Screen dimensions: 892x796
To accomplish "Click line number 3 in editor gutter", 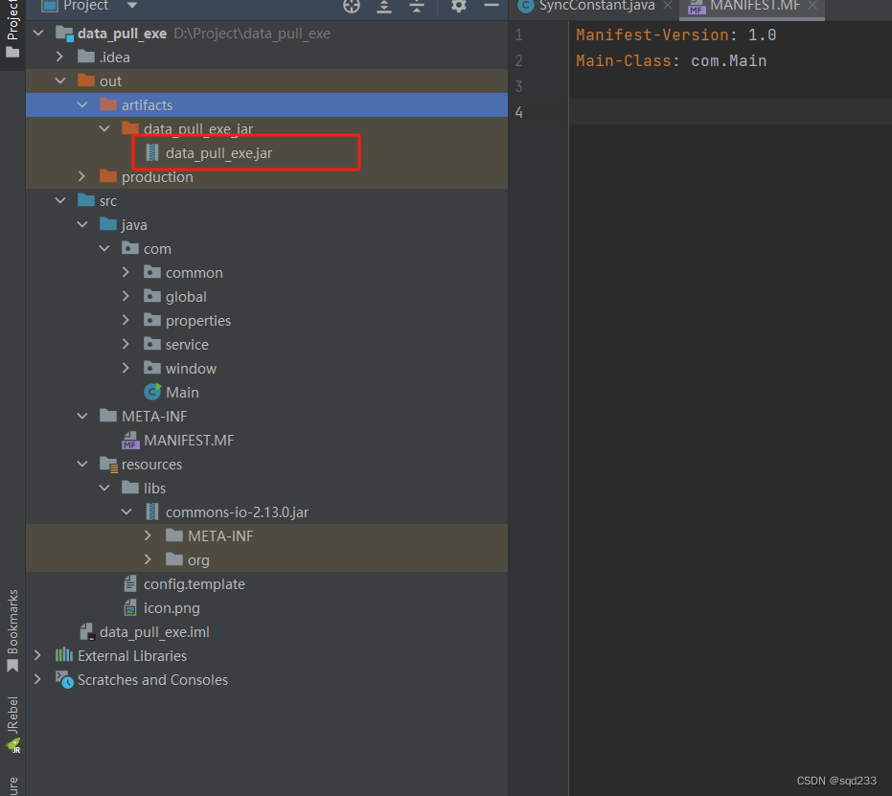I will pos(518,86).
